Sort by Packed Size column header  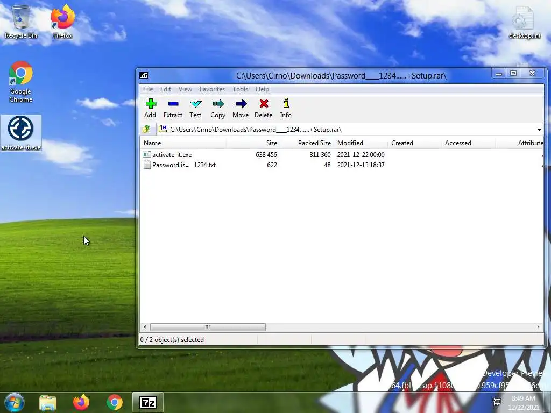[307, 143]
